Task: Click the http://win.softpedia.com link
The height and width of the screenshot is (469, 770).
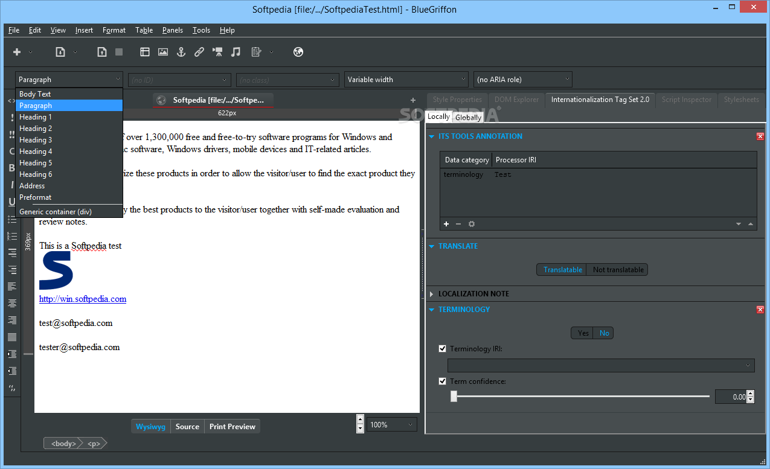Action: point(83,299)
